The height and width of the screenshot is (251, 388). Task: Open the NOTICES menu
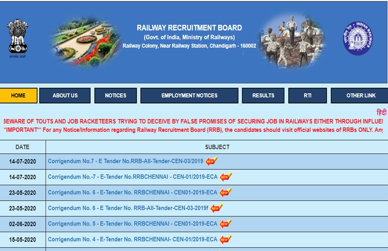(x=115, y=95)
